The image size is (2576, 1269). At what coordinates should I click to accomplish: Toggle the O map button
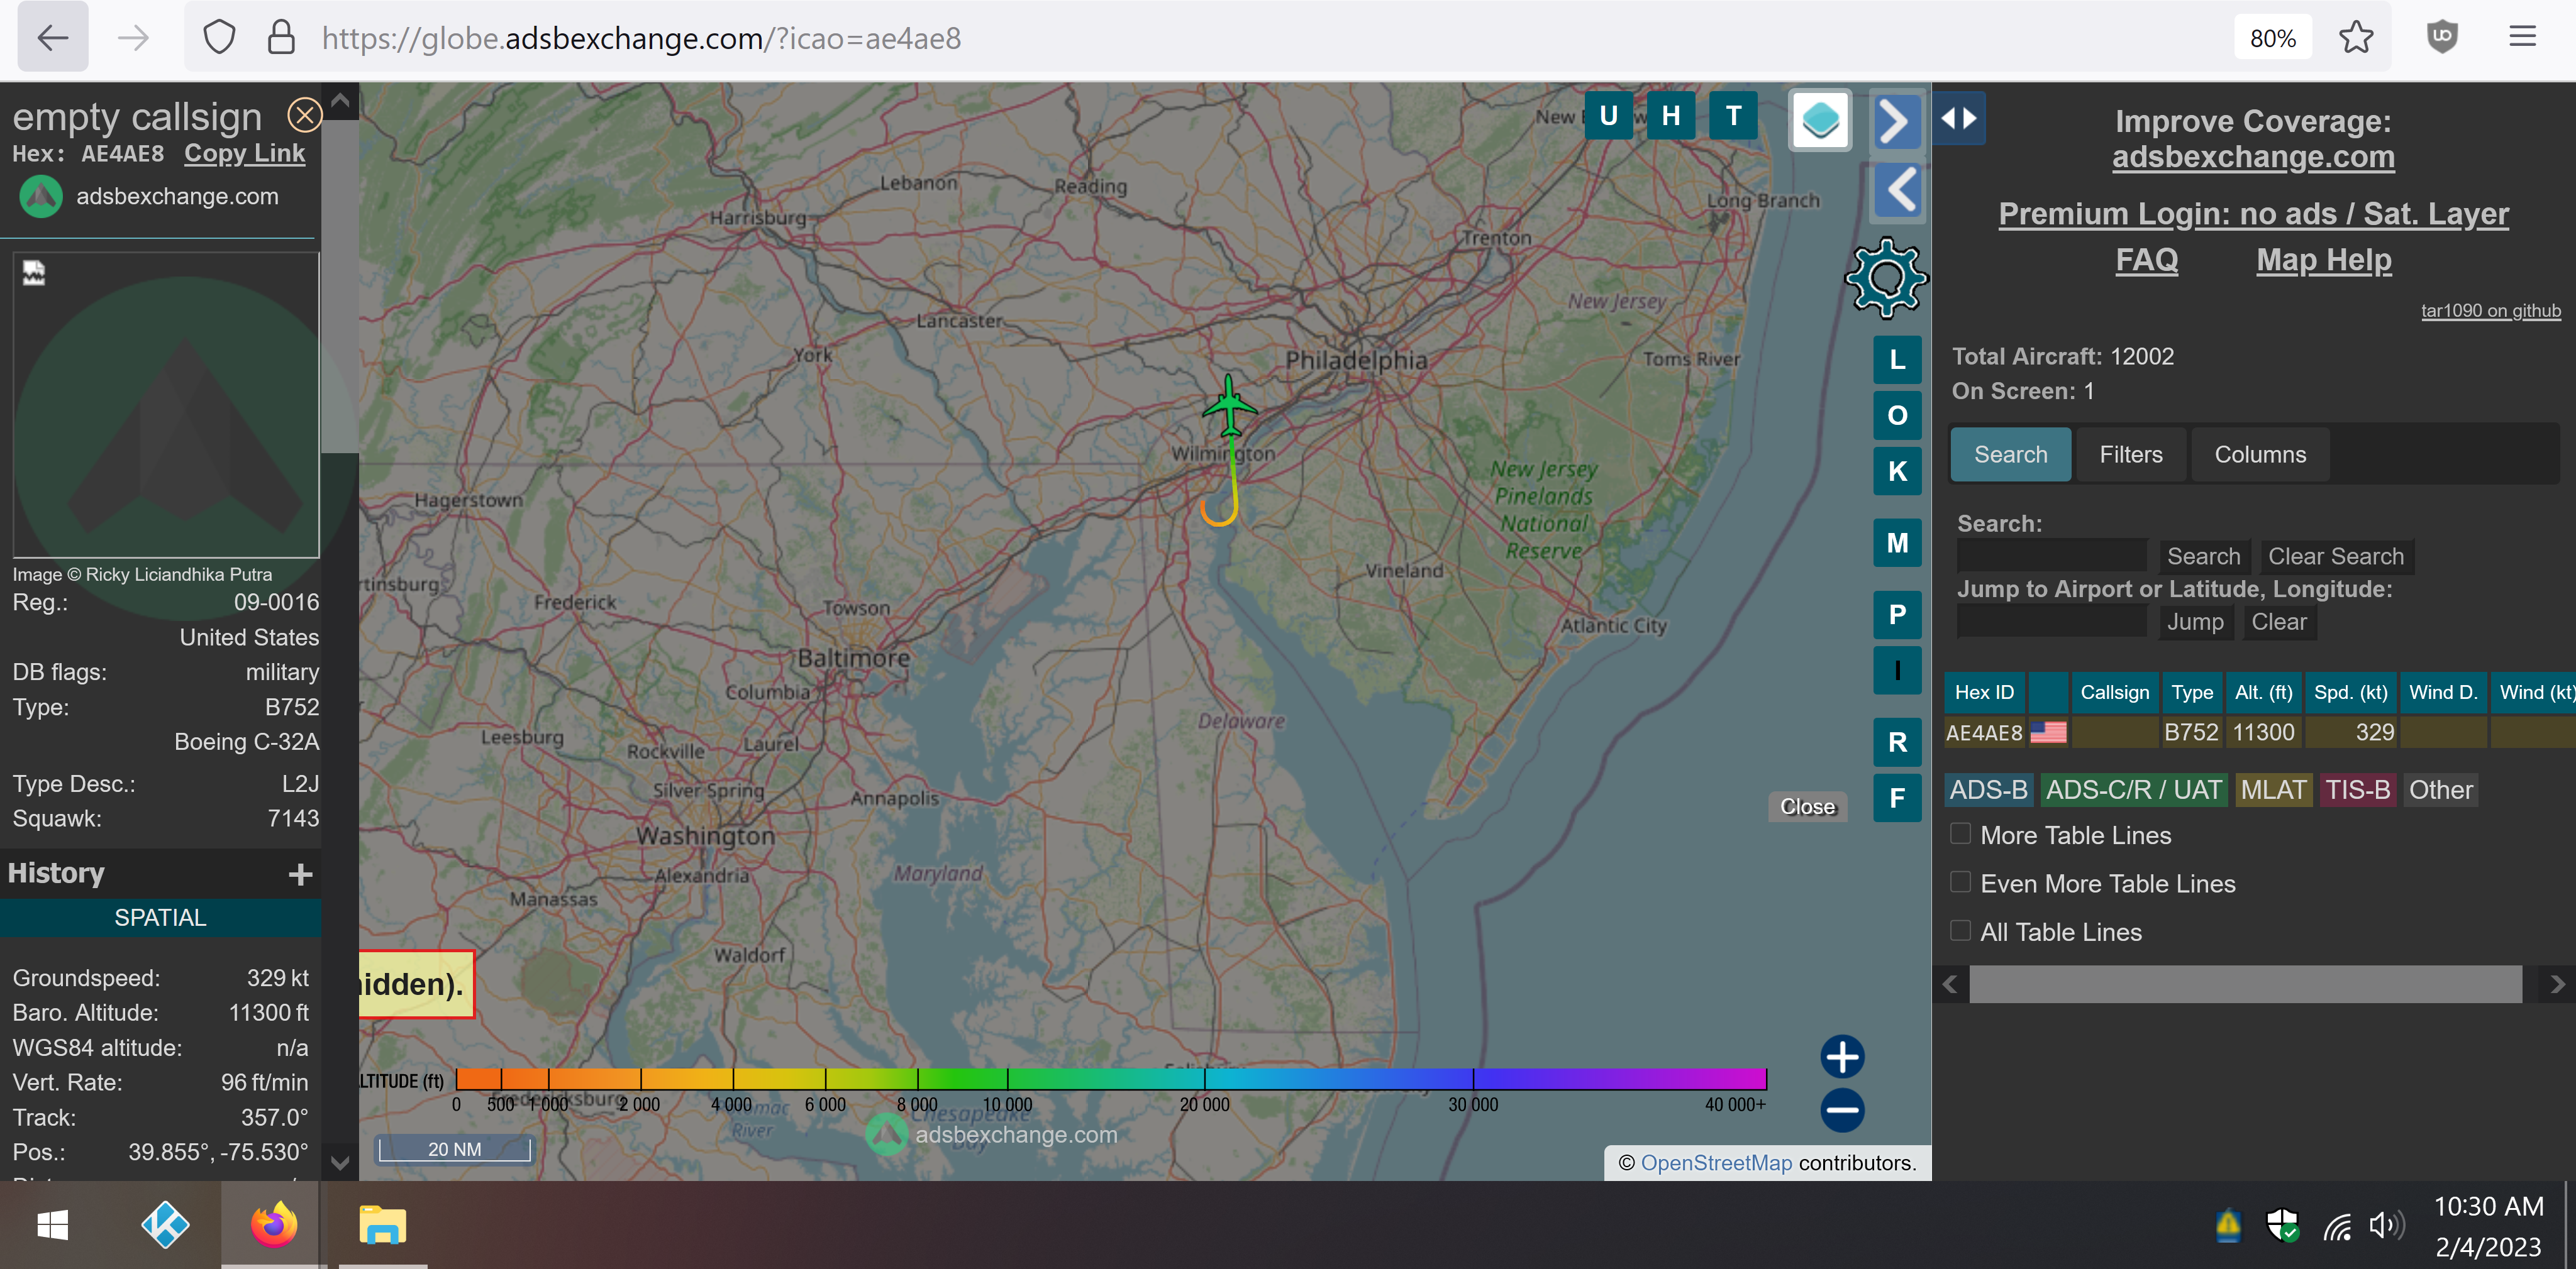pos(1897,415)
